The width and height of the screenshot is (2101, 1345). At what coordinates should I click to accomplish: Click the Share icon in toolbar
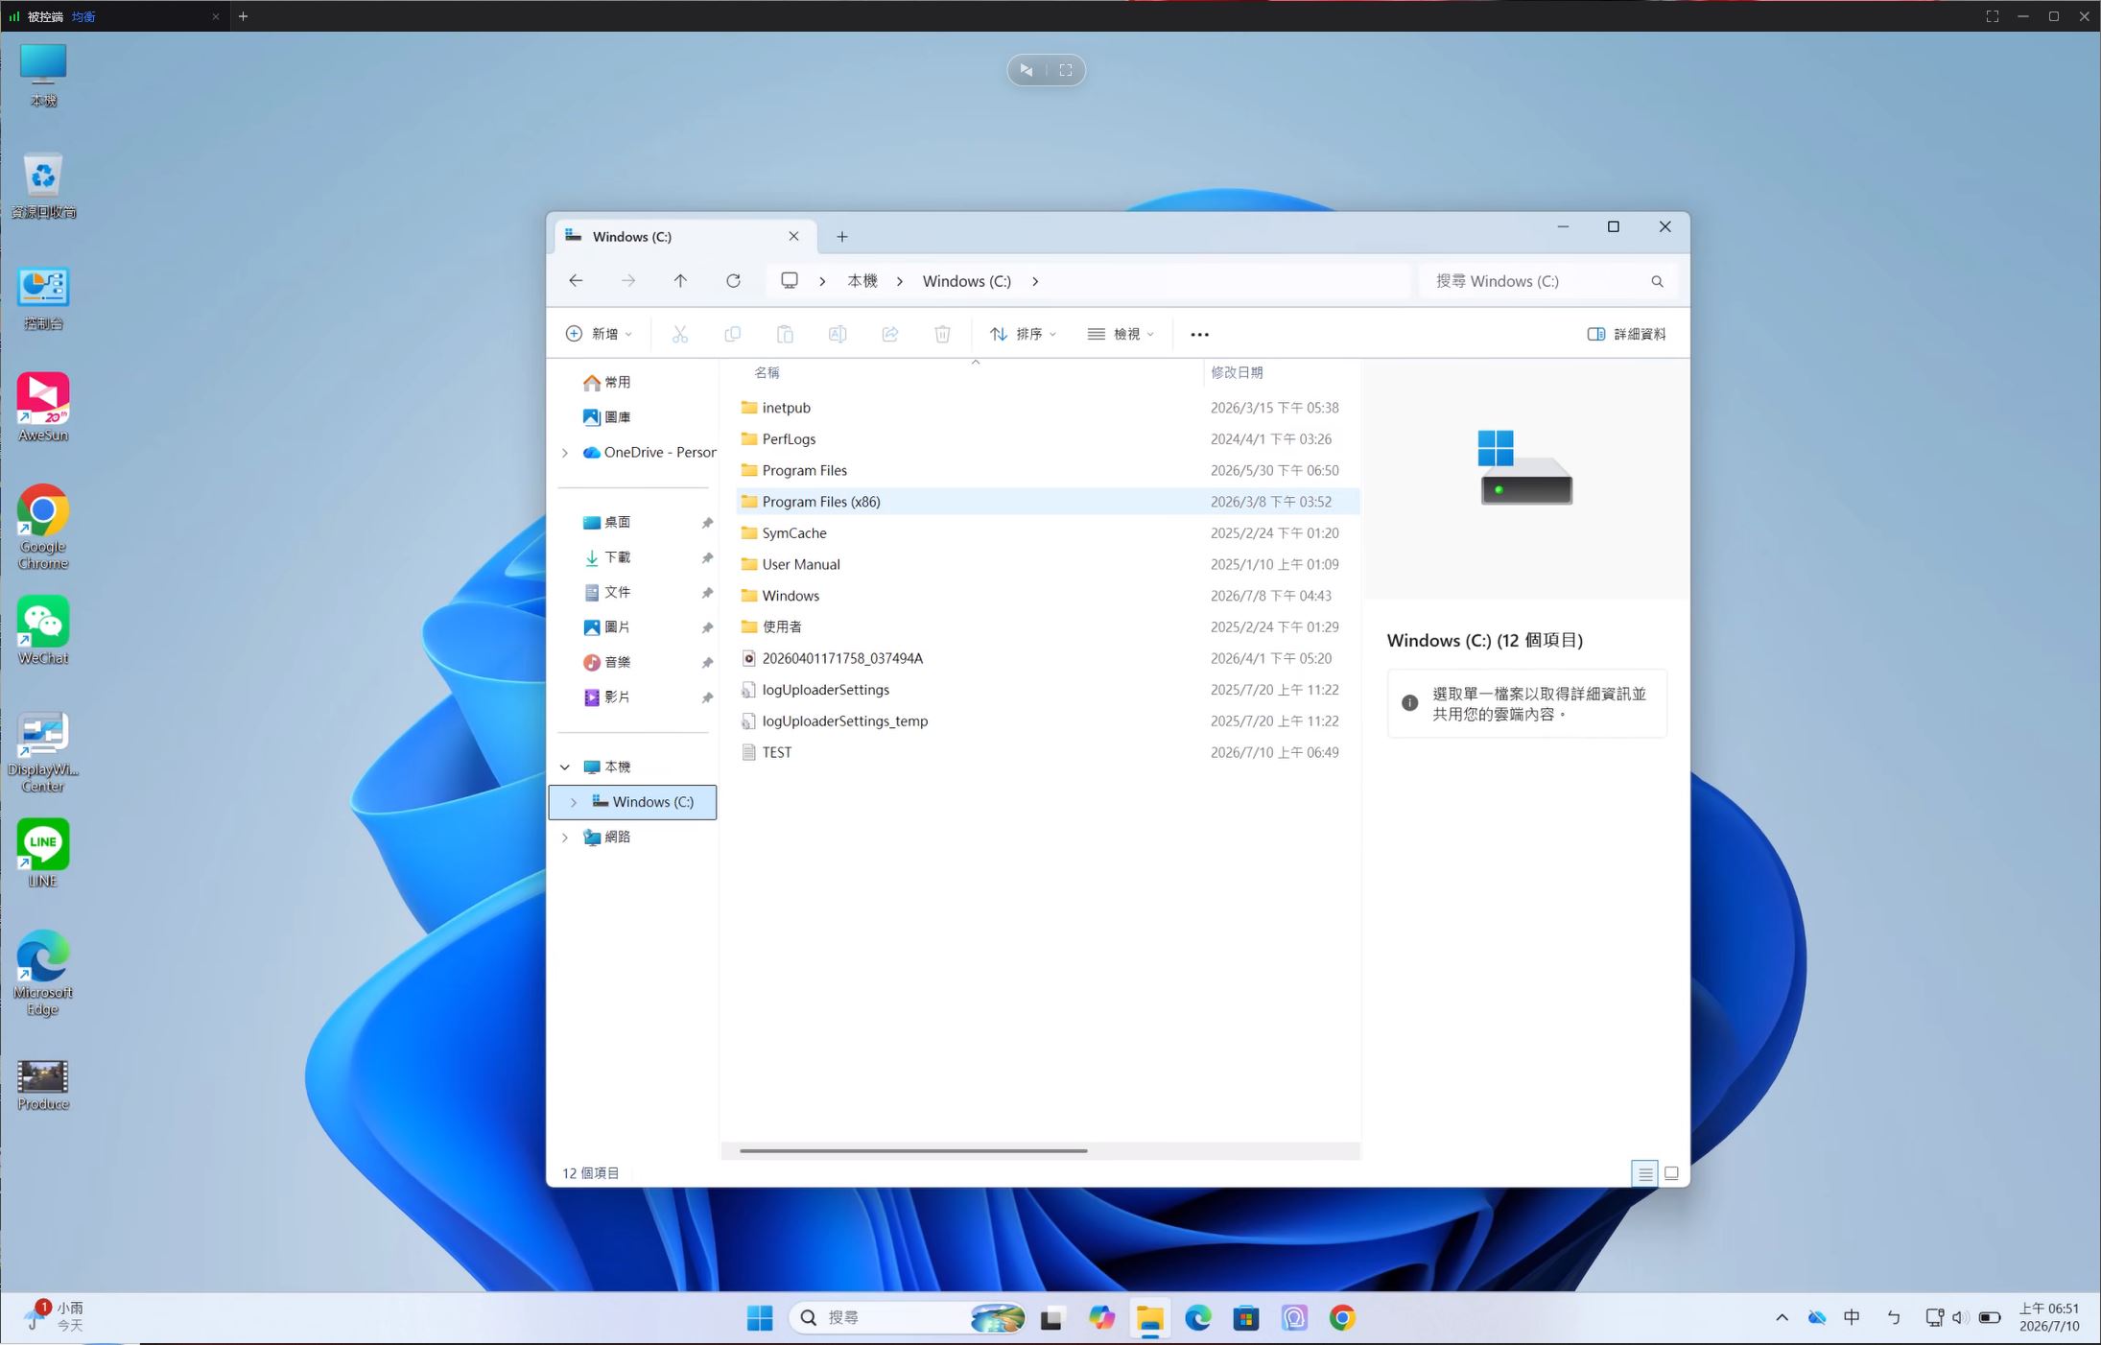tap(890, 334)
